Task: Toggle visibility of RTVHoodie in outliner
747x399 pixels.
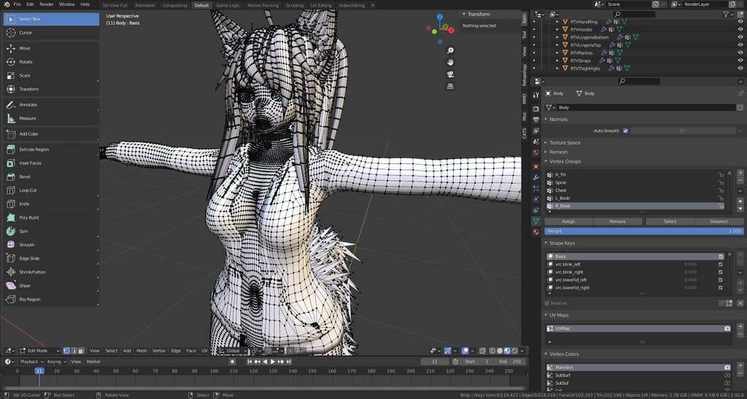Action: pyautogui.click(x=741, y=29)
